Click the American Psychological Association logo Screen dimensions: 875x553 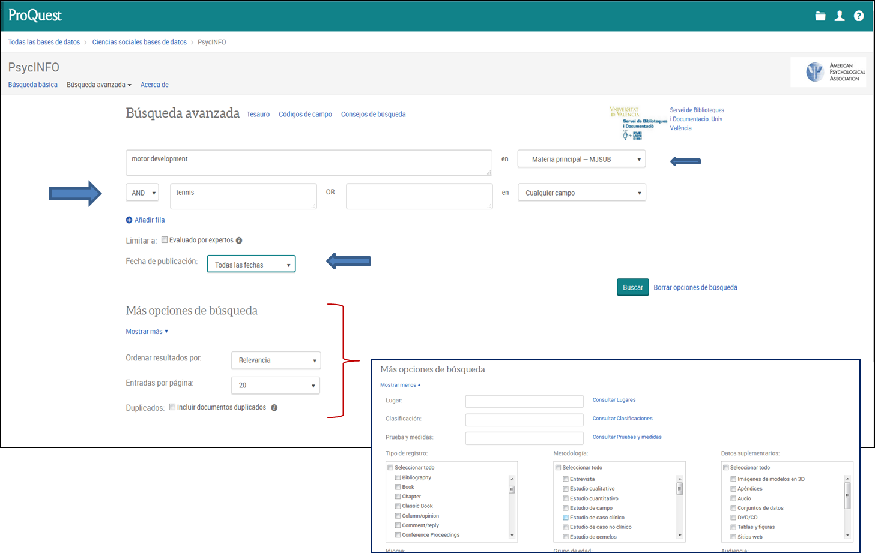click(828, 72)
